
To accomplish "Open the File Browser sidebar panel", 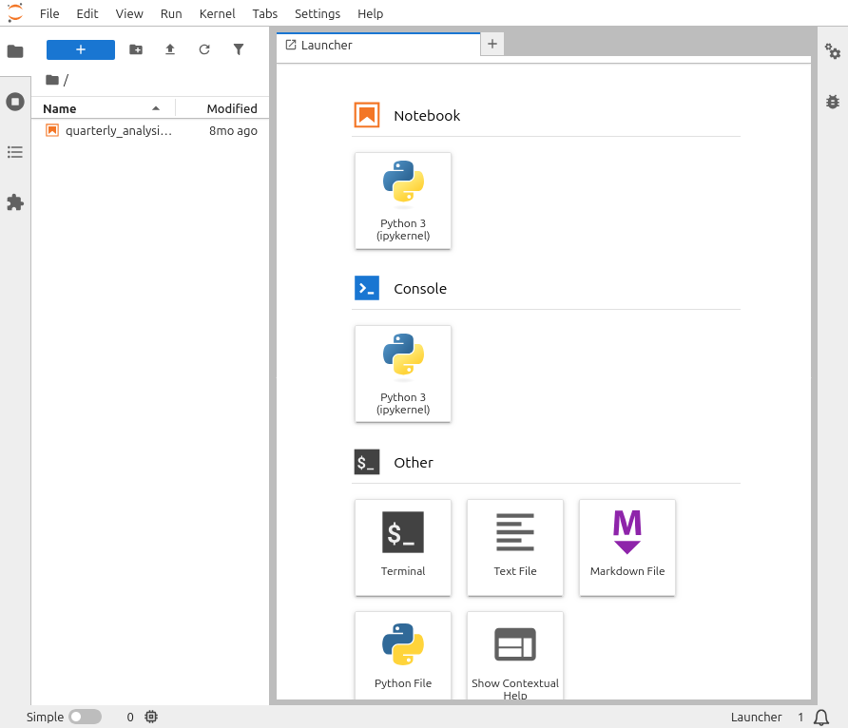I will click(x=15, y=51).
